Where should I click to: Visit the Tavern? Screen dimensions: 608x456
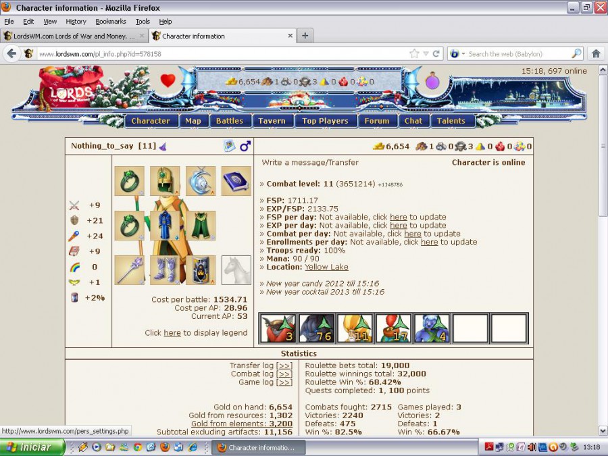click(272, 121)
